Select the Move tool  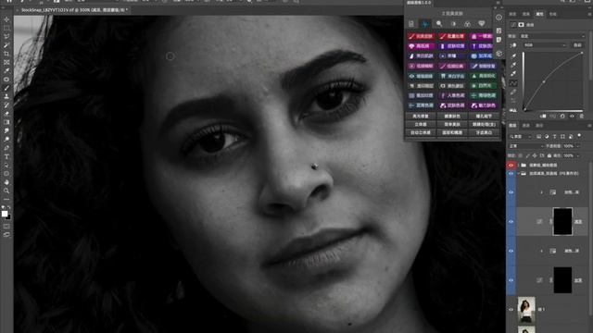tap(6, 19)
